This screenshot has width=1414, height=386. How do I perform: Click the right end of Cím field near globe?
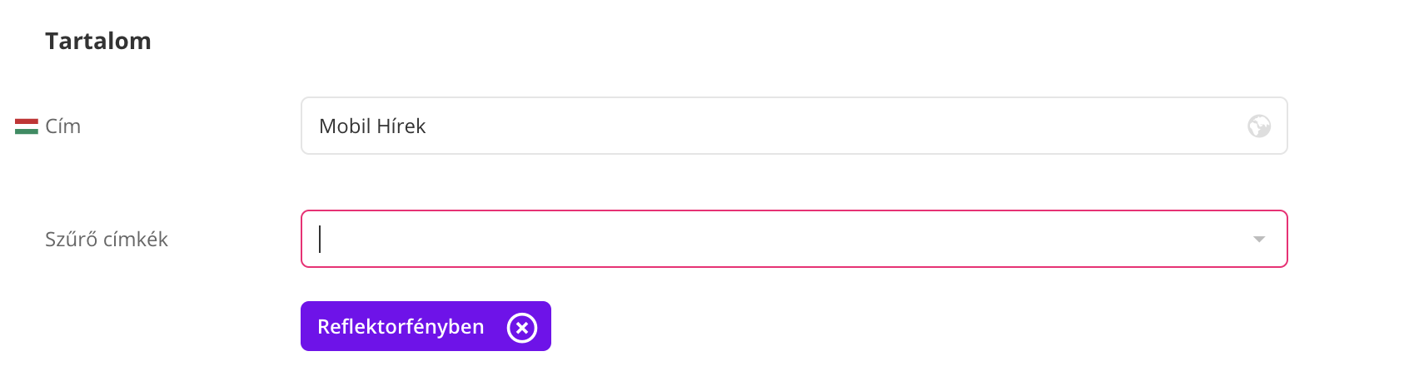[x=1224, y=126]
